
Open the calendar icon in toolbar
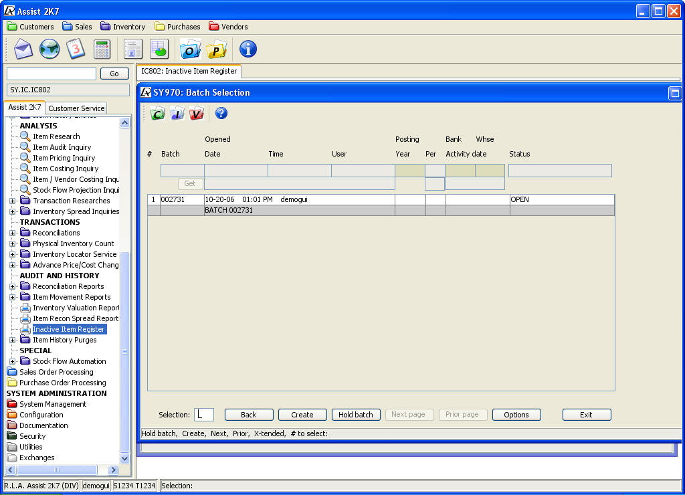[76, 49]
